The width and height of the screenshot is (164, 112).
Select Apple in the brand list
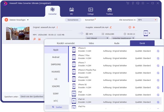tap(56, 50)
